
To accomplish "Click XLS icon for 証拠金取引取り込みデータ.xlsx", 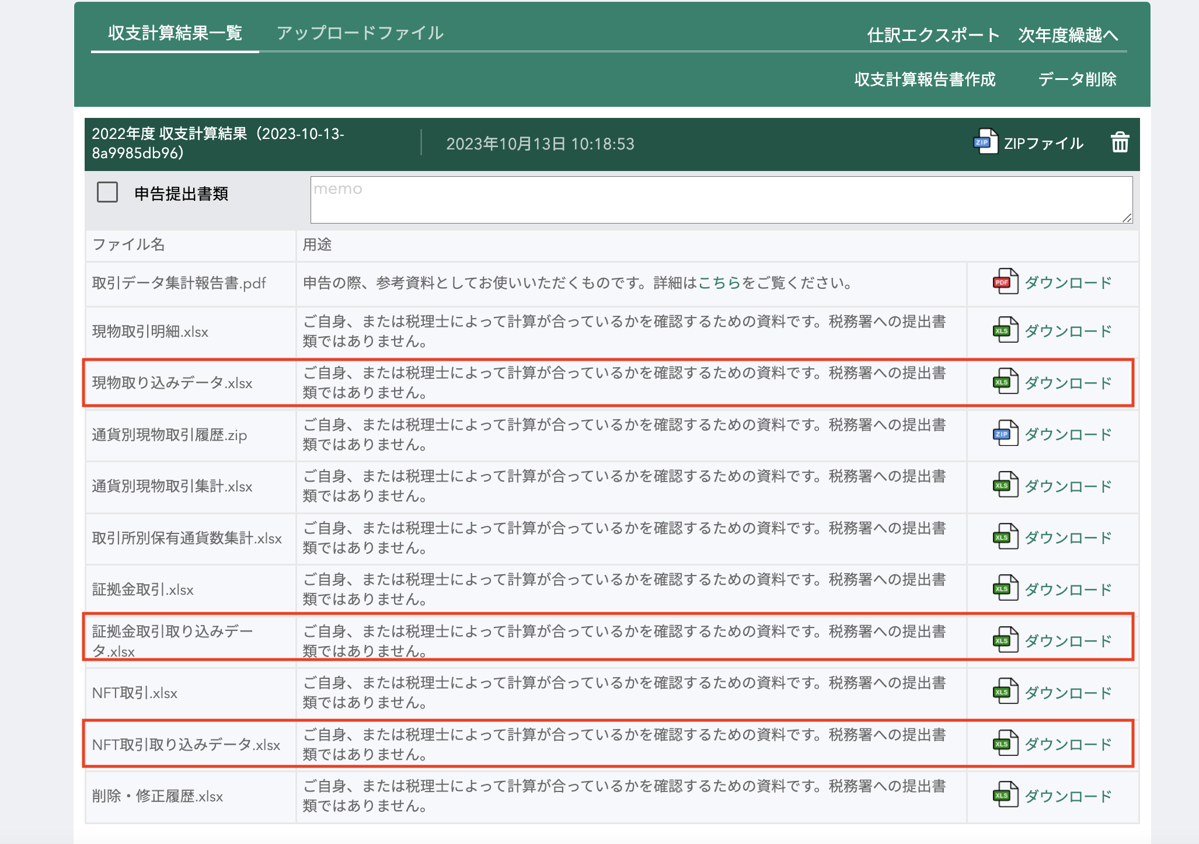I will 1005,640.
